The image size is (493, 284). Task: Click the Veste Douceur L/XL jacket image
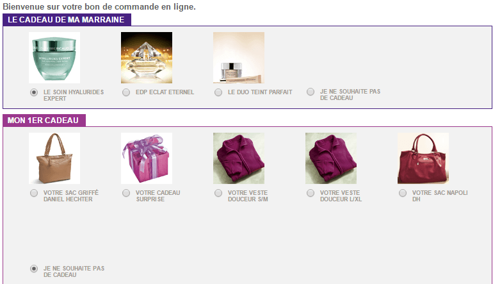[x=331, y=158]
